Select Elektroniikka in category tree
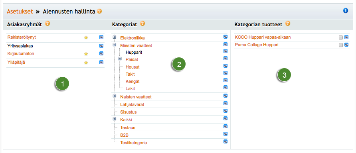 (x=133, y=38)
